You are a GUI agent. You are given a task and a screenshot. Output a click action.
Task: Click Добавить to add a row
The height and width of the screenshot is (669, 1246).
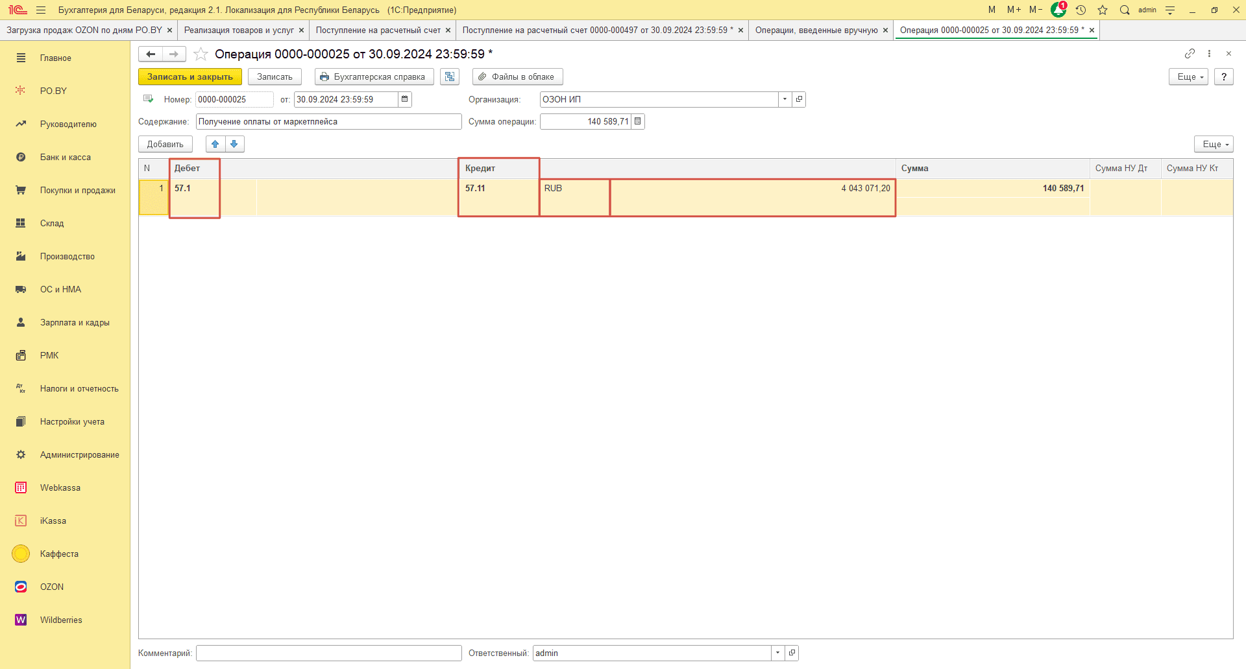[x=165, y=144]
